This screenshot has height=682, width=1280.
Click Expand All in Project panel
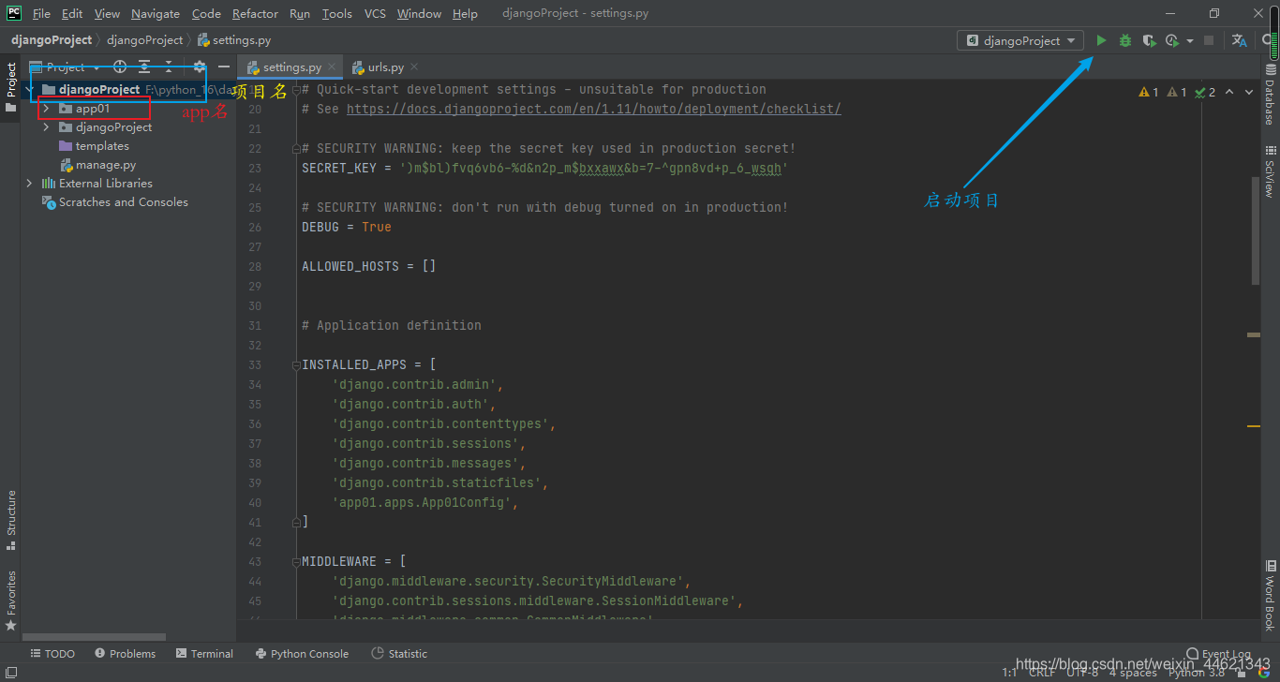[x=144, y=67]
